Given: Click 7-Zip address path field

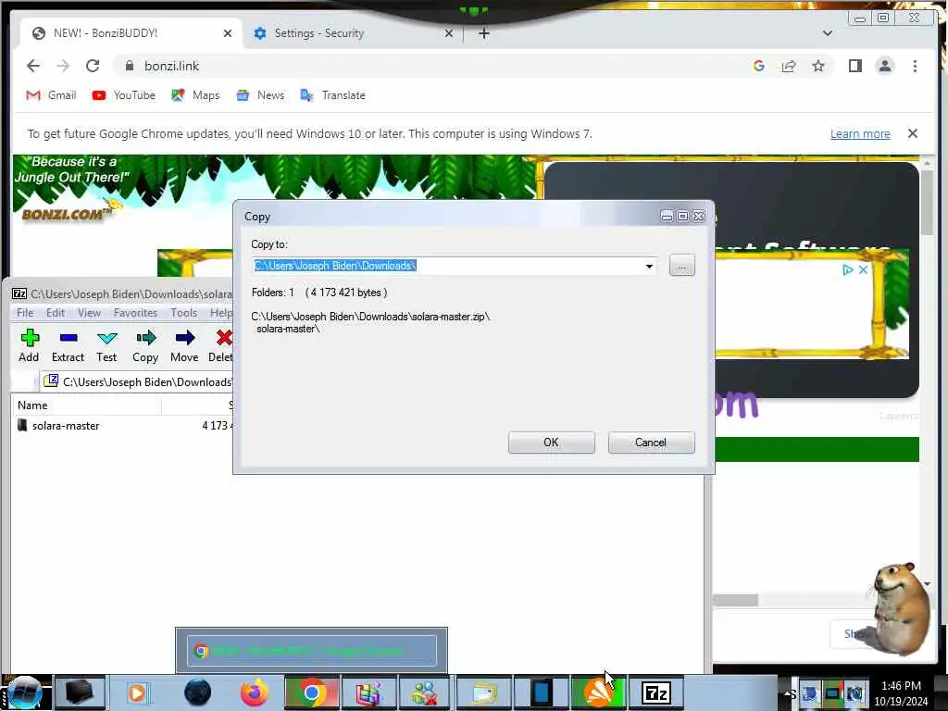Looking at the screenshot, I should tap(139, 382).
